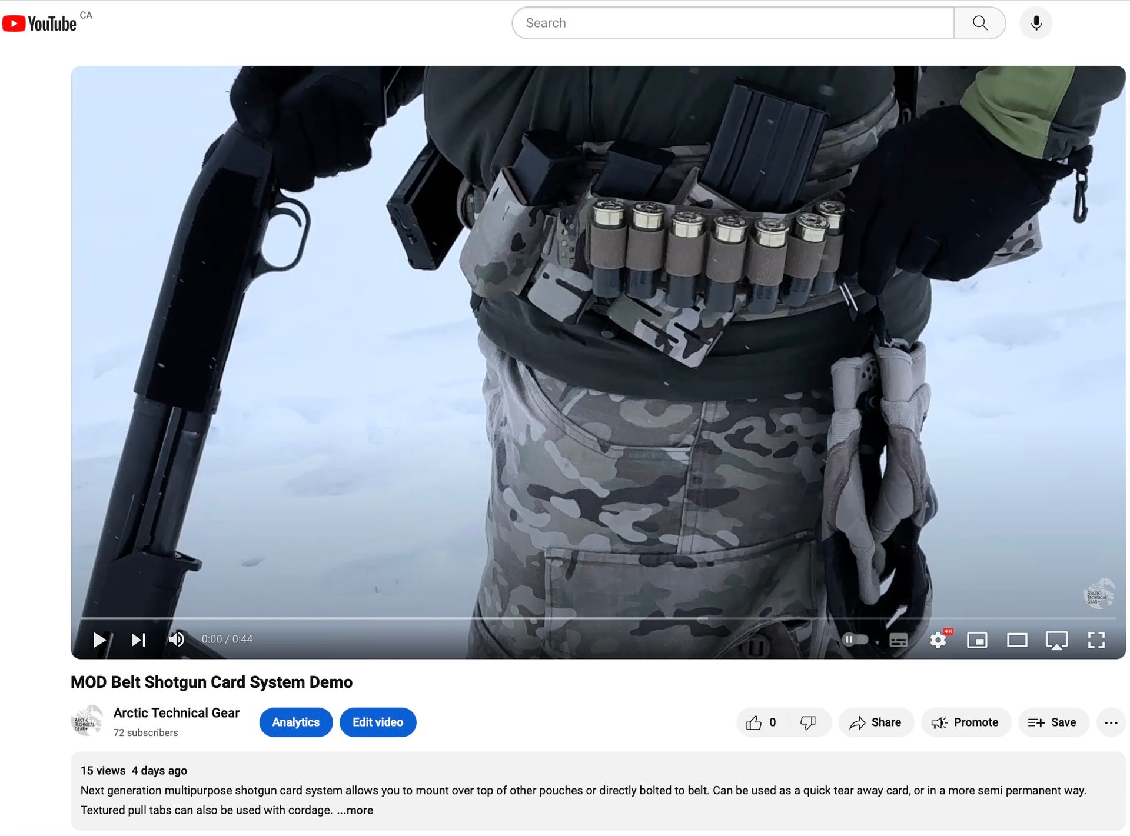
Task: Click the search magnifier button
Action: (x=980, y=23)
